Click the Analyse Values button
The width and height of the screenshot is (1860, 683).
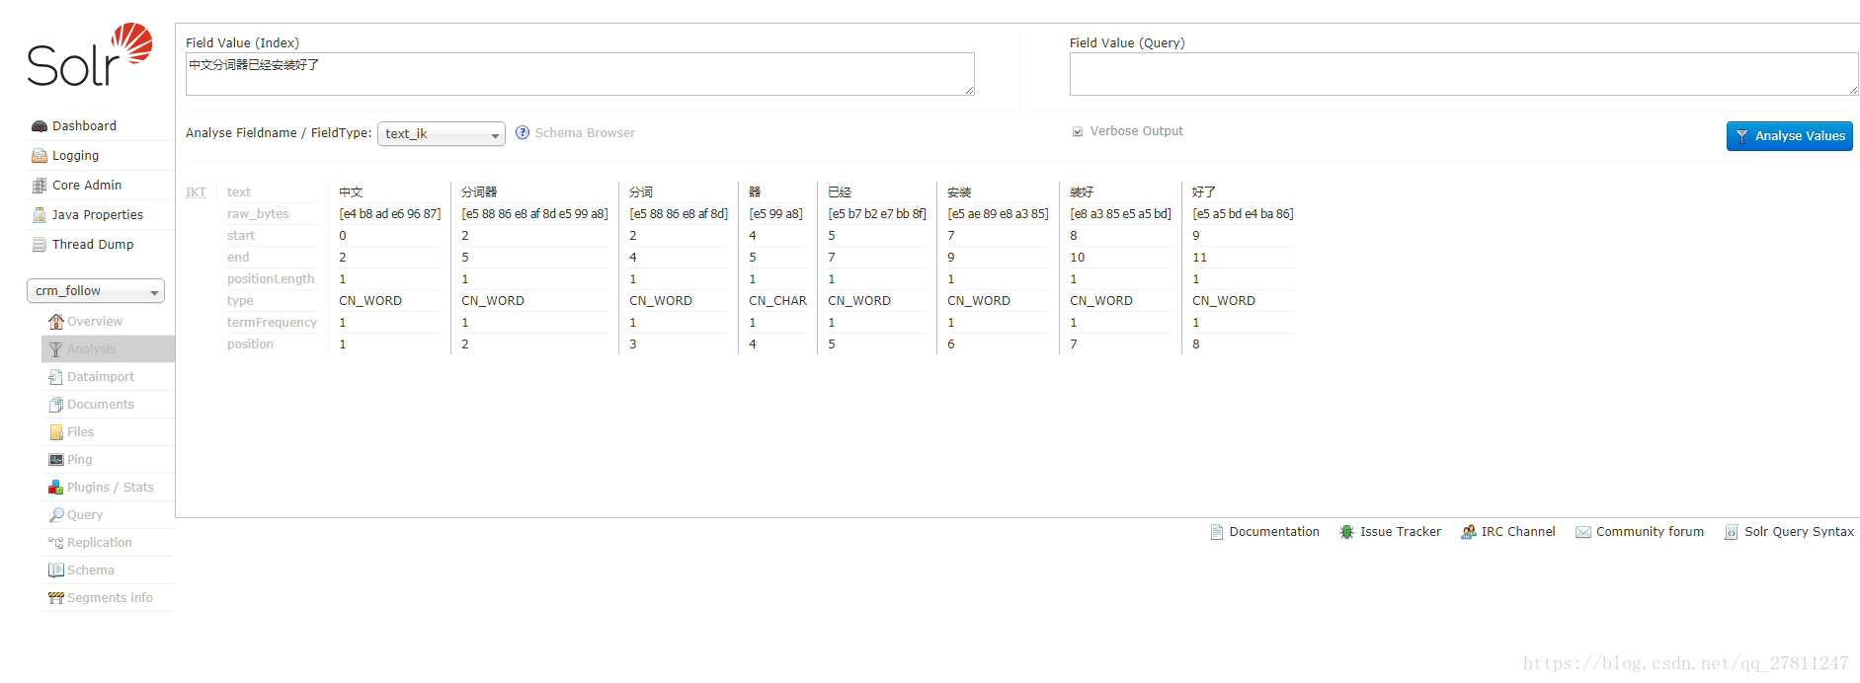pyautogui.click(x=1789, y=136)
